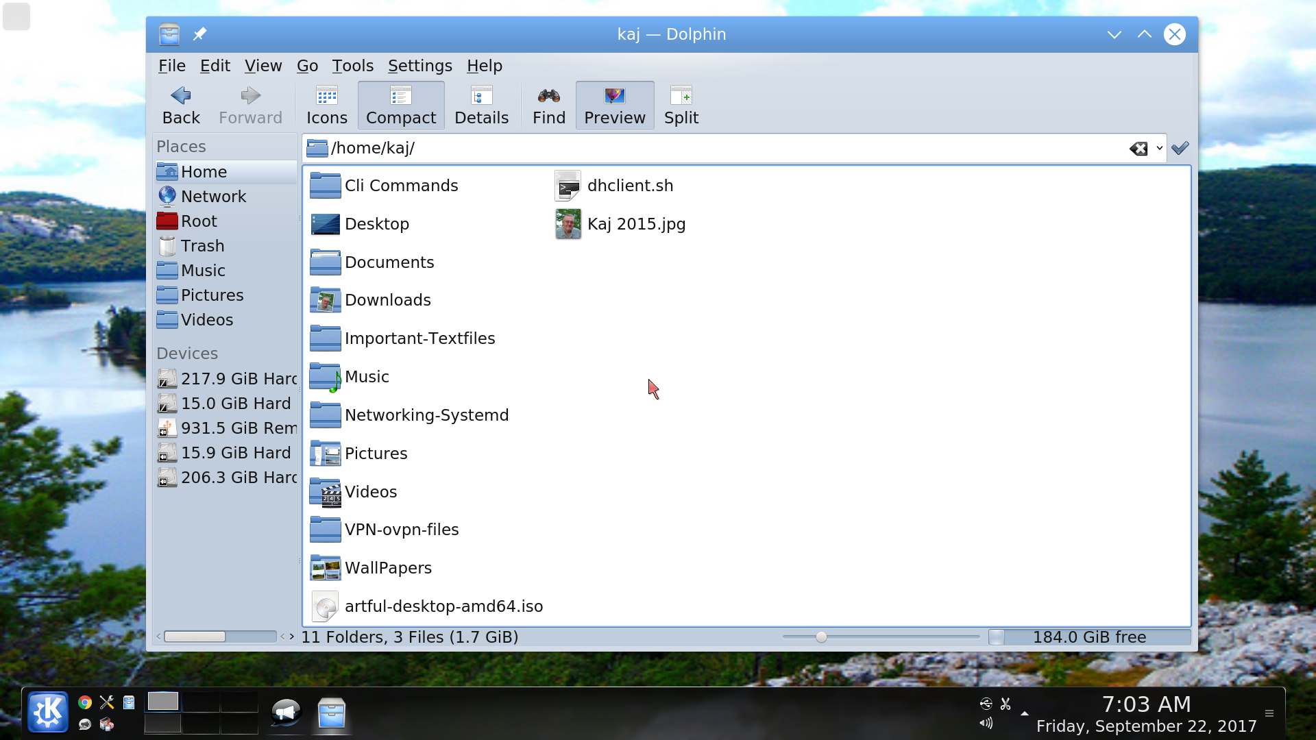Open Videos in Places panel
This screenshot has height=740, width=1316.
tap(226, 320)
